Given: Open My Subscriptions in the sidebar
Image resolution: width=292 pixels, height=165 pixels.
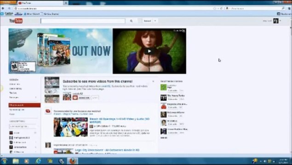Looking at the screenshot, I should coord(17,110).
